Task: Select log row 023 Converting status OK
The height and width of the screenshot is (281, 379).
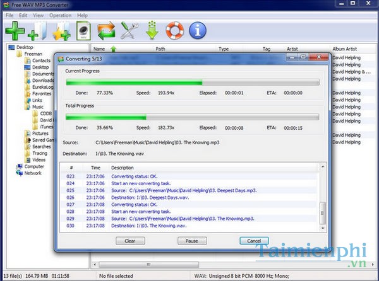Action: [x=188, y=176]
